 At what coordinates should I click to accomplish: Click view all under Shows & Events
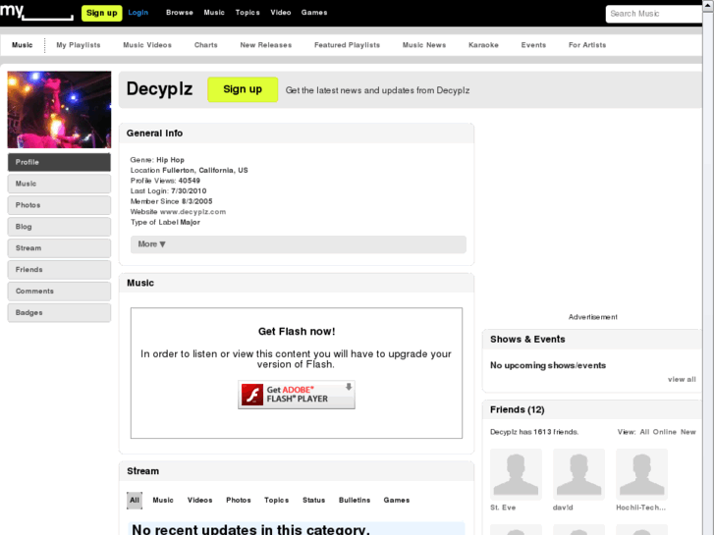(682, 379)
